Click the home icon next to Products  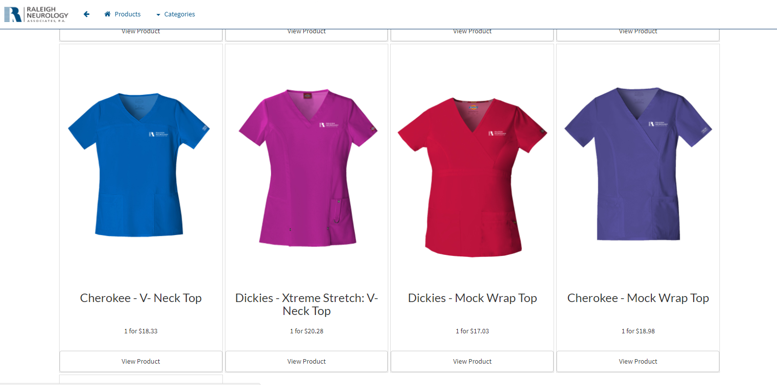107,14
